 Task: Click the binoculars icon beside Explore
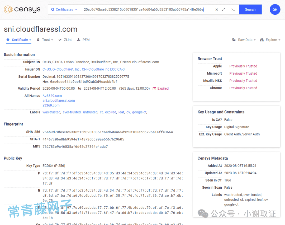point(262,40)
